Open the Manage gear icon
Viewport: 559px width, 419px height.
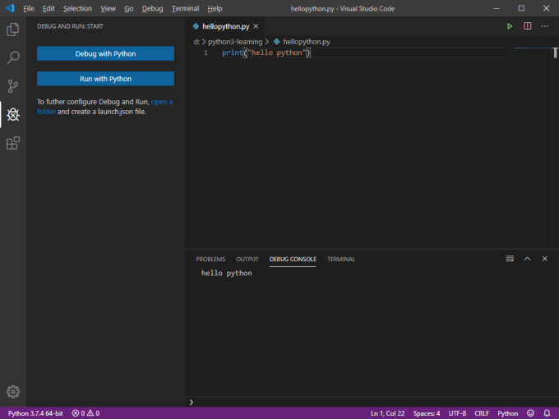pos(13,392)
